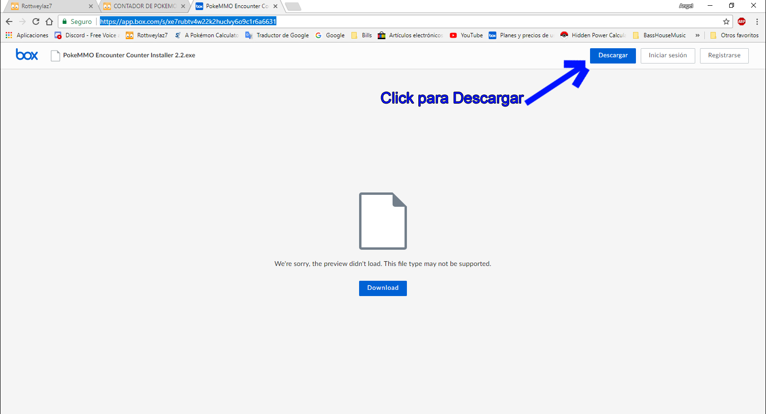Click the blue Descargar button

coord(613,55)
